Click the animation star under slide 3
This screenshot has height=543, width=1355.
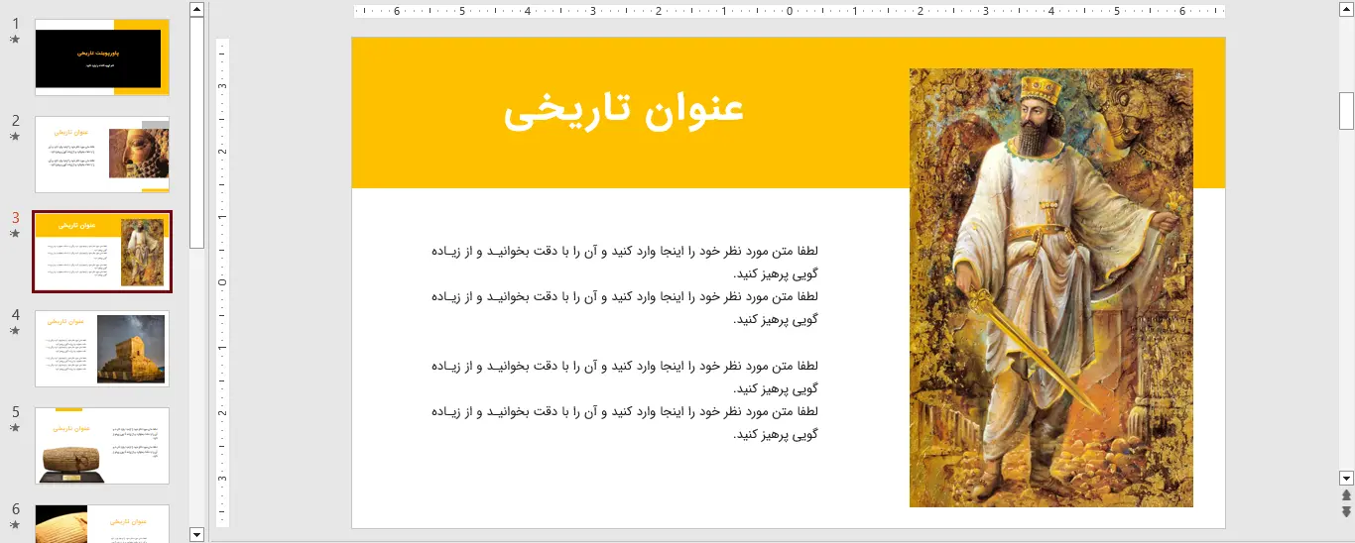[15, 234]
